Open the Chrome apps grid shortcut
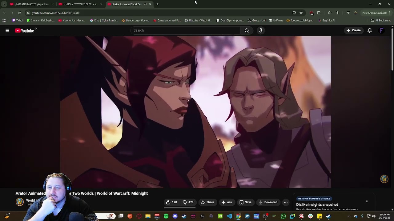 coord(4,21)
